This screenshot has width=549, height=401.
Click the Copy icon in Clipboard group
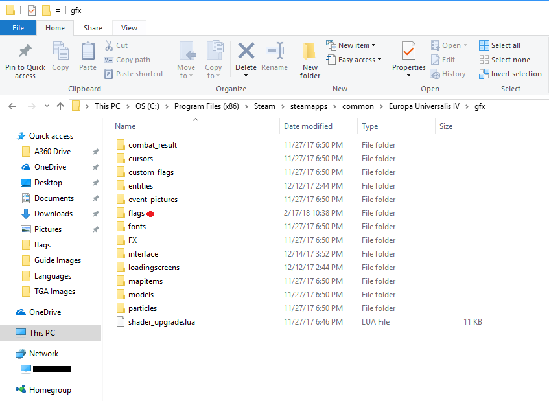tap(60, 51)
